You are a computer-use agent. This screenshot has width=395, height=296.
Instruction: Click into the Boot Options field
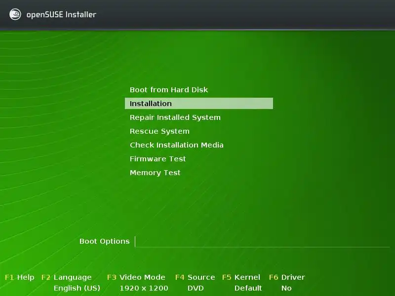262,242
